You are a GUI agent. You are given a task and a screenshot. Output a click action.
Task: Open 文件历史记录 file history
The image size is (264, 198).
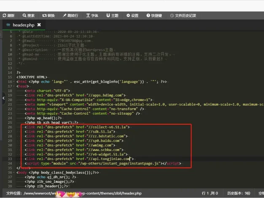pyautogui.click(x=183, y=16)
